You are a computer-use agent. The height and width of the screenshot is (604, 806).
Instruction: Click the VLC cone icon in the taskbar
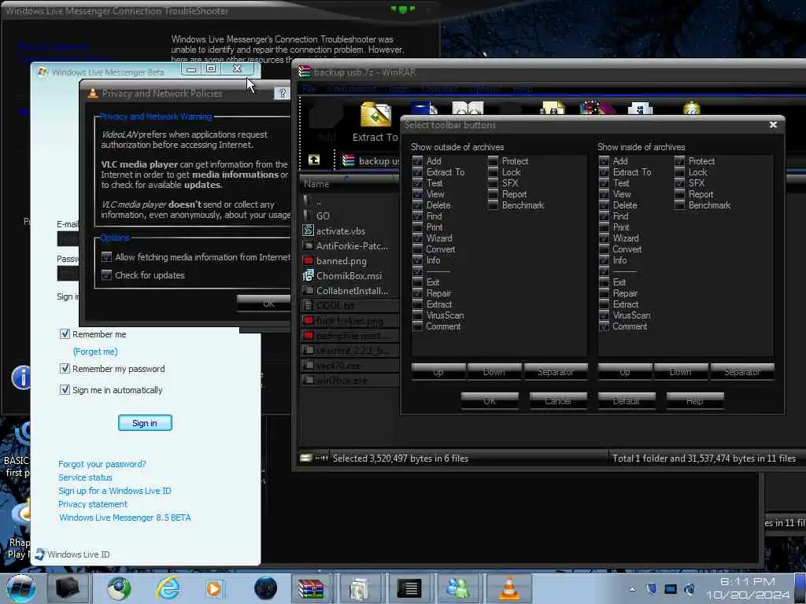(x=508, y=588)
